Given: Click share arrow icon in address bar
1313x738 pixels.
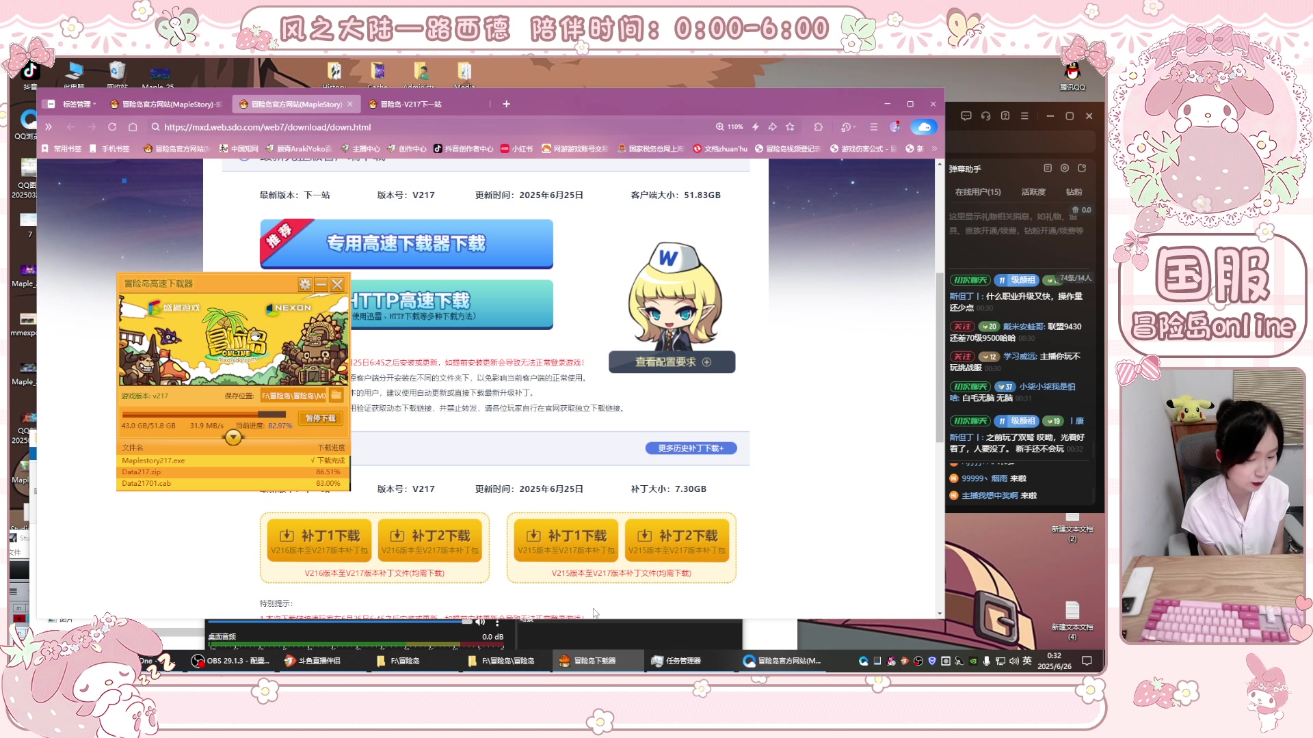Looking at the screenshot, I should tap(773, 127).
